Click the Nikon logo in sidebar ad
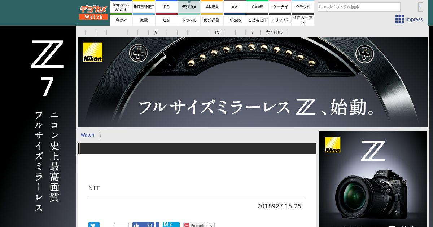The image size is (433, 227). pos(333,145)
